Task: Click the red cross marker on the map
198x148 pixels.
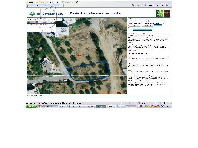Action: point(79,56)
